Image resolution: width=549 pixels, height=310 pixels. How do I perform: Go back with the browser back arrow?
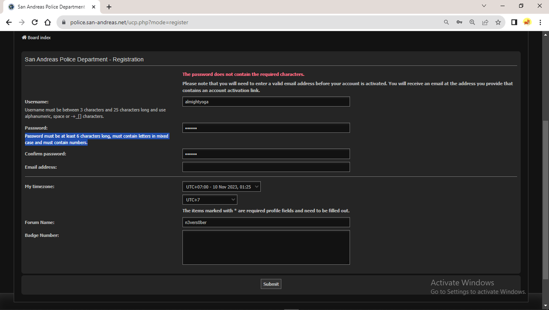[x=9, y=22]
